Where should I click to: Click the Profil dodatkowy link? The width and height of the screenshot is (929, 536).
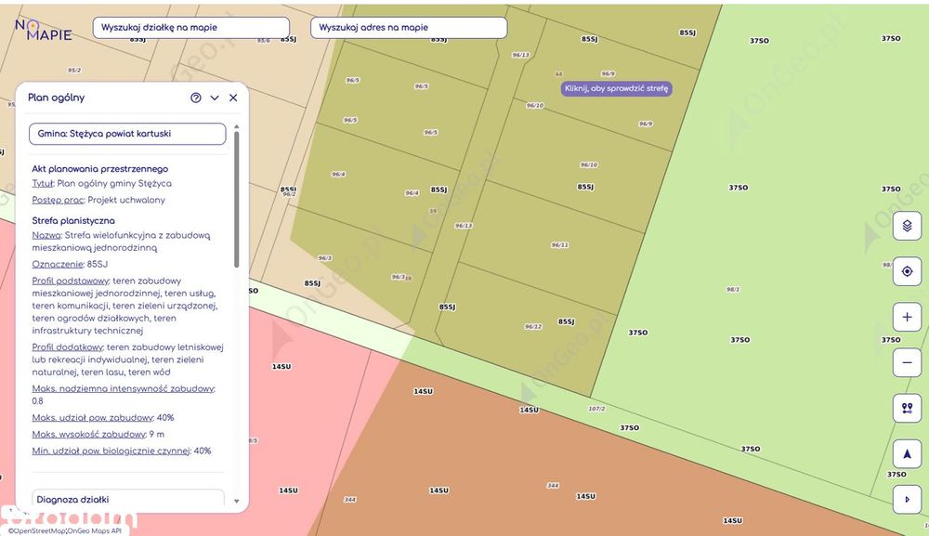coord(68,347)
